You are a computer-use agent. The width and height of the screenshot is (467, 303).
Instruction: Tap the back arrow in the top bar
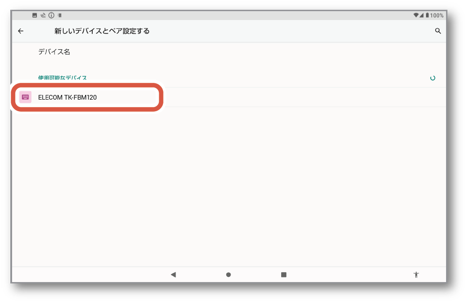click(20, 31)
